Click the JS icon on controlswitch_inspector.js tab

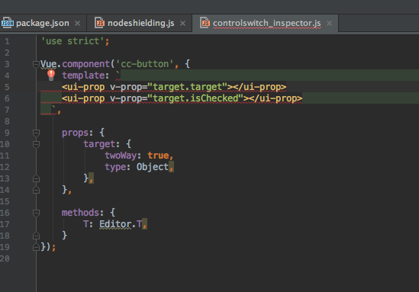tap(205, 23)
